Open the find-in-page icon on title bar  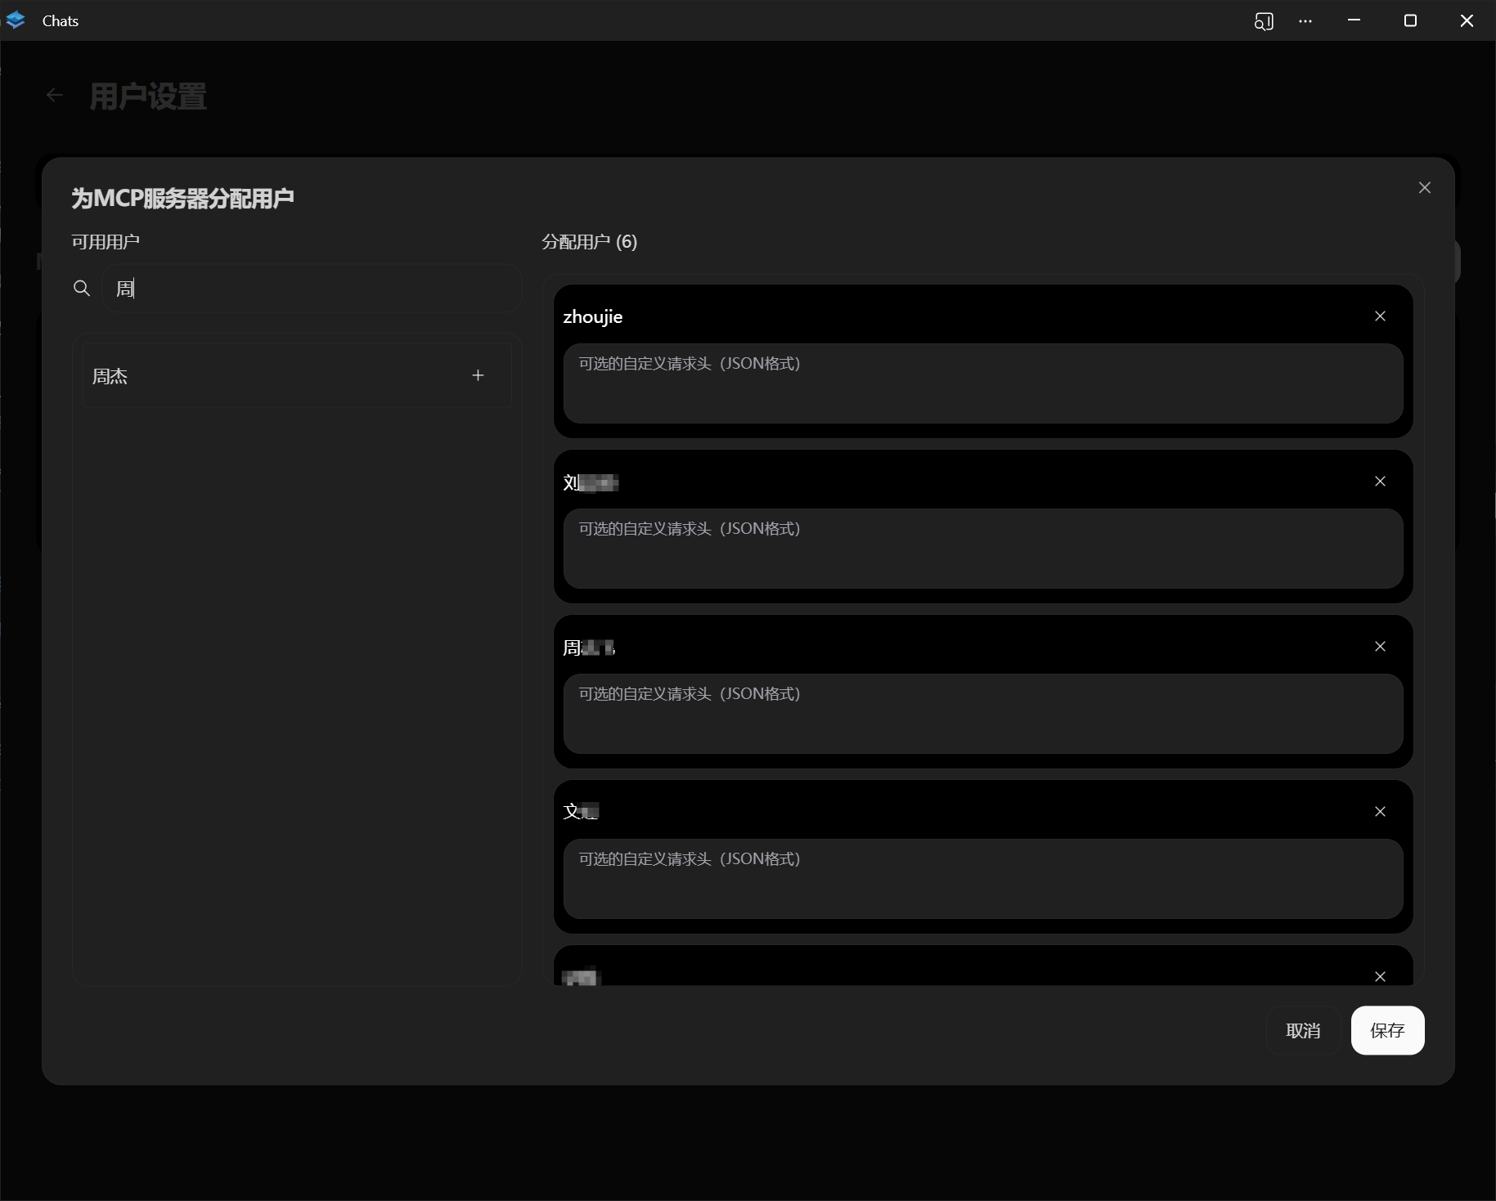[1264, 22]
